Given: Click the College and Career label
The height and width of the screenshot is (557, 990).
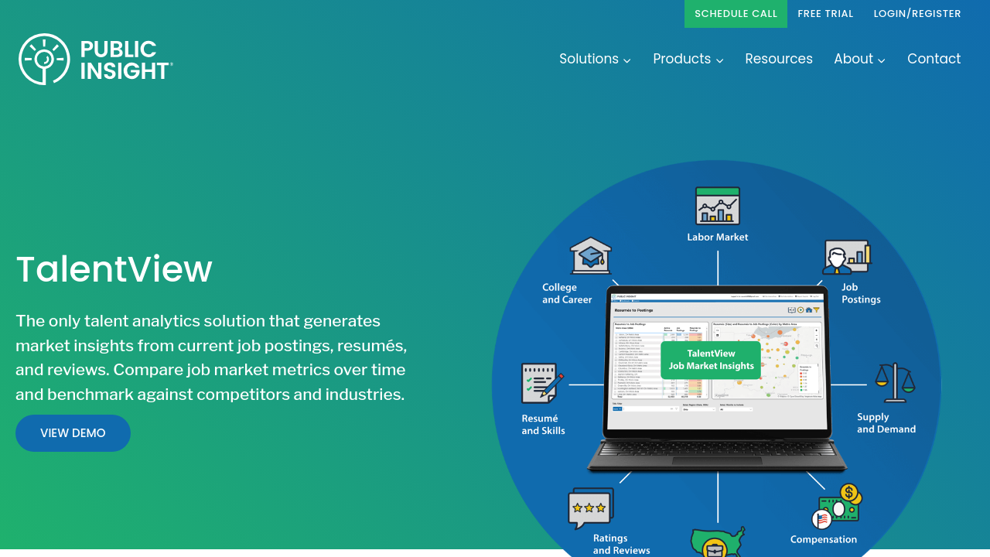Looking at the screenshot, I should (x=567, y=293).
